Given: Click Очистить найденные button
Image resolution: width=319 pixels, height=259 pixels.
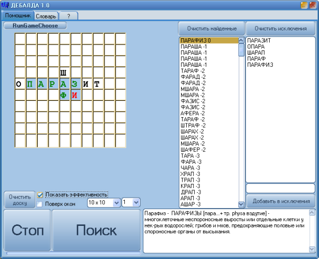Looking at the screenshot, I should pos(211,28).
